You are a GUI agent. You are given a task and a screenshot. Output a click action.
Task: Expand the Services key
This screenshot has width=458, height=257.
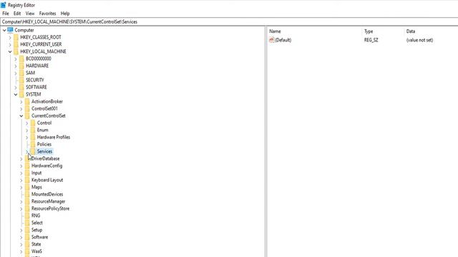tap(27, 151)
